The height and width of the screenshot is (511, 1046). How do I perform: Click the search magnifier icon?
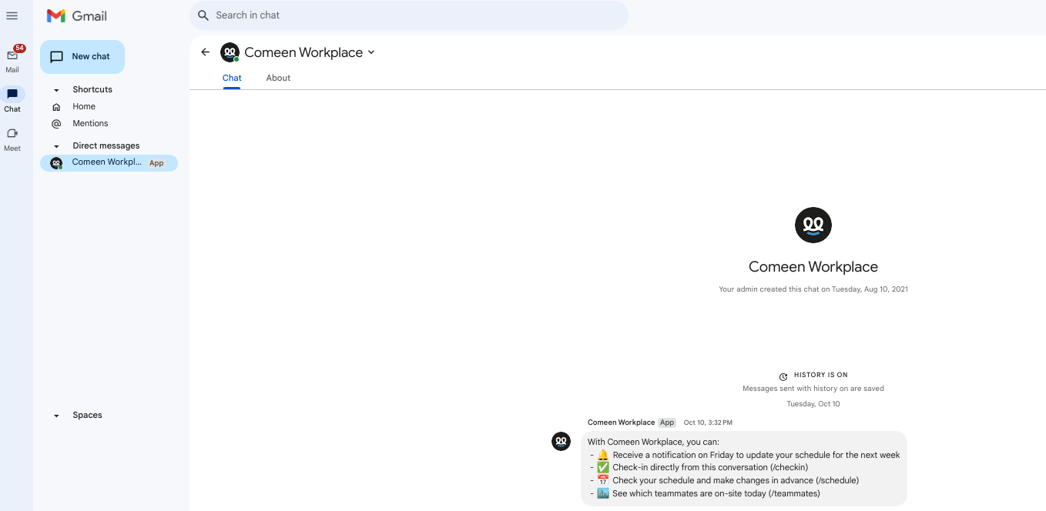tap(203, 15)
